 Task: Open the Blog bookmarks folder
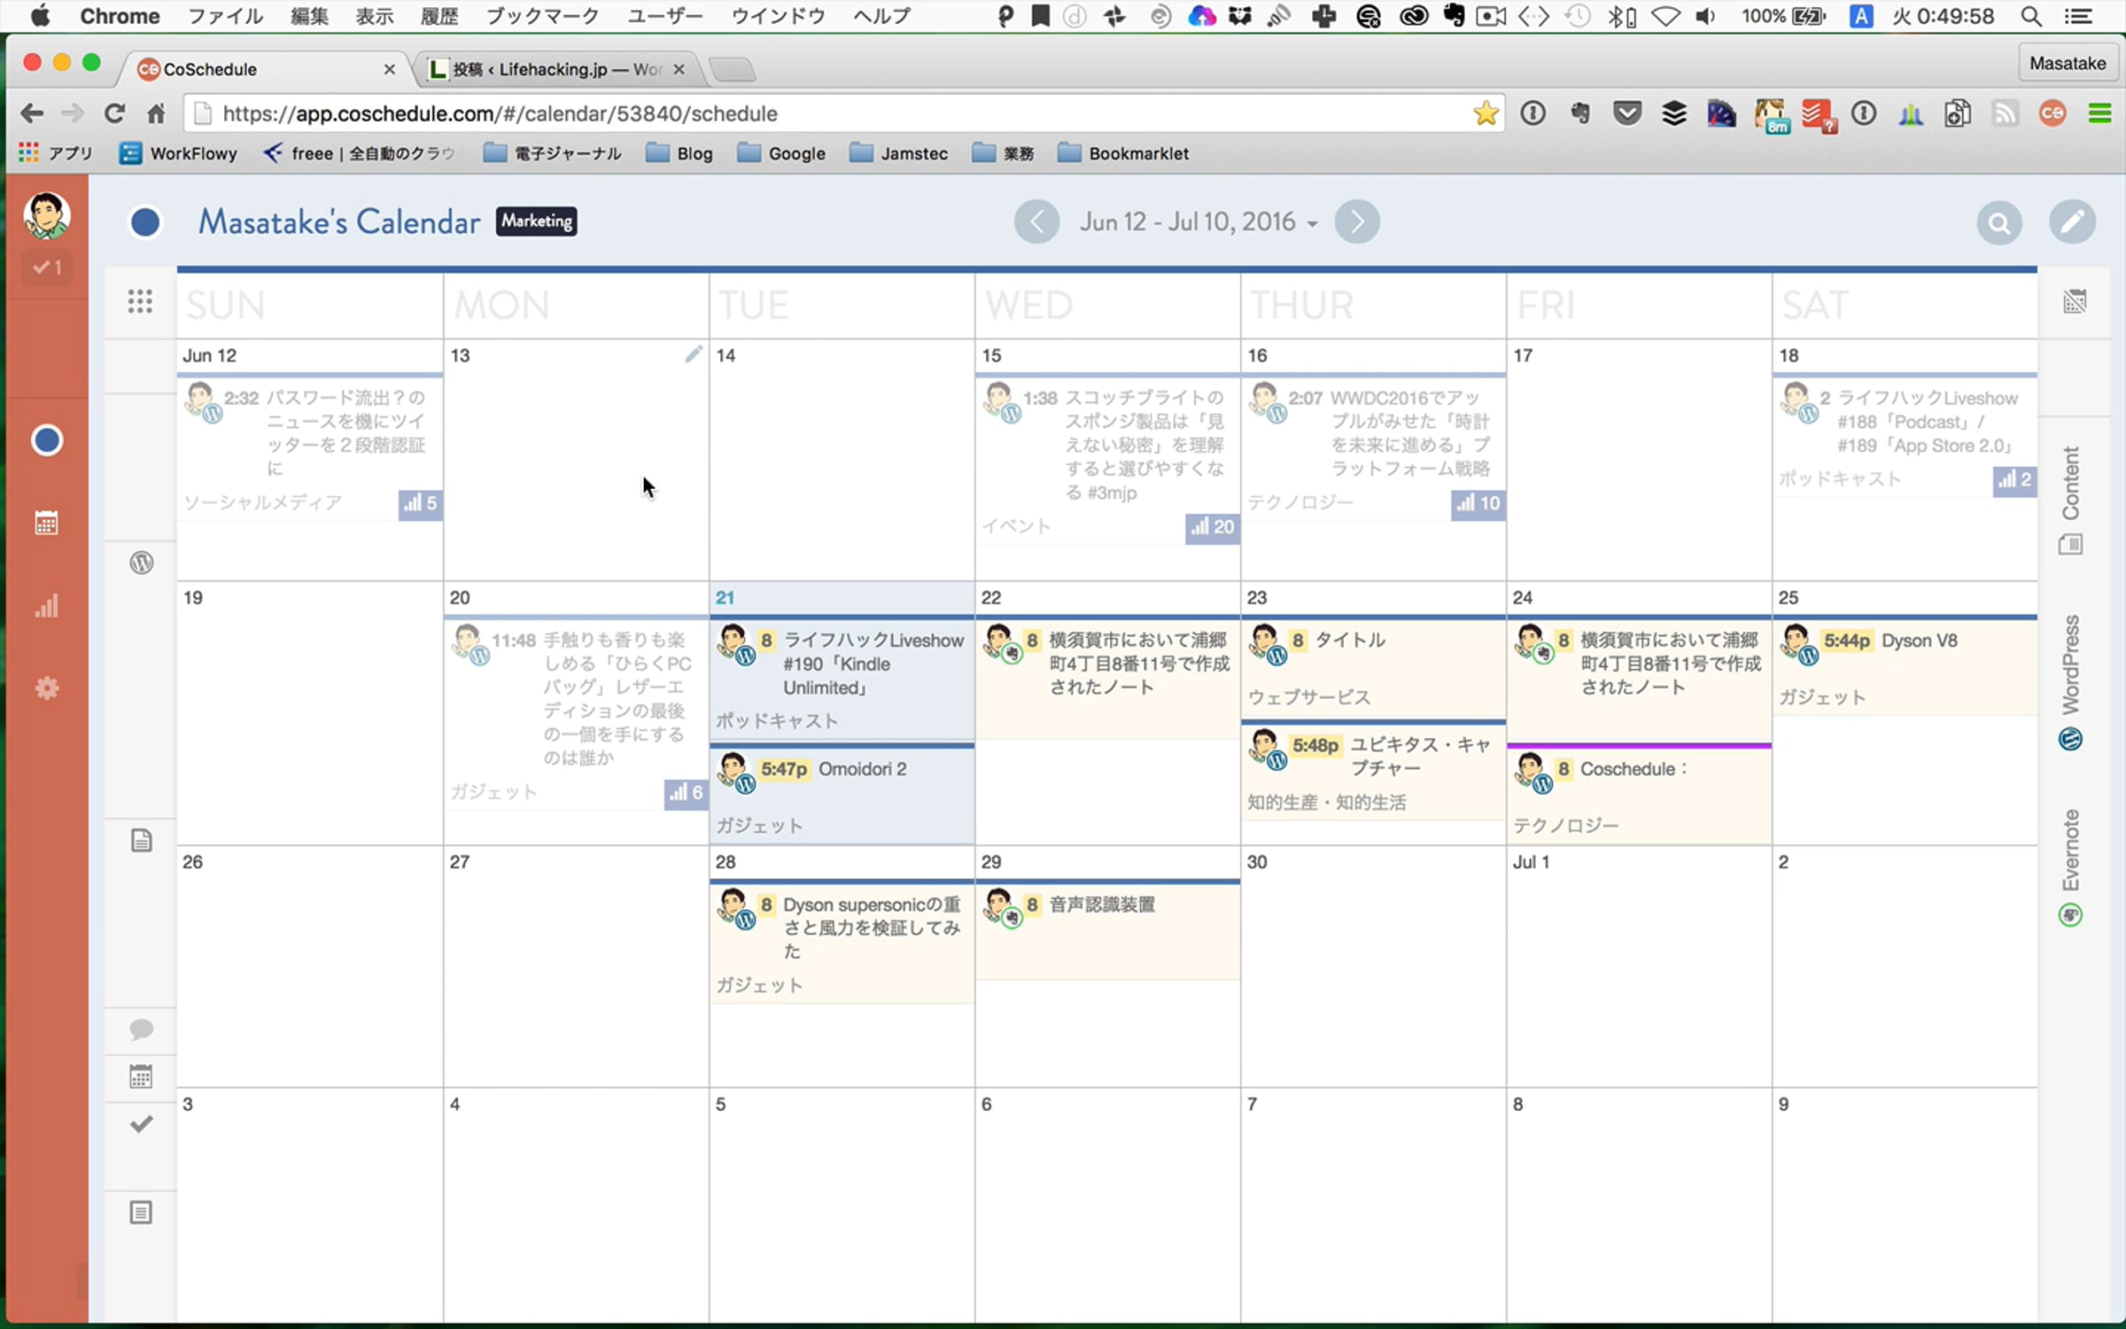(680, 153)
